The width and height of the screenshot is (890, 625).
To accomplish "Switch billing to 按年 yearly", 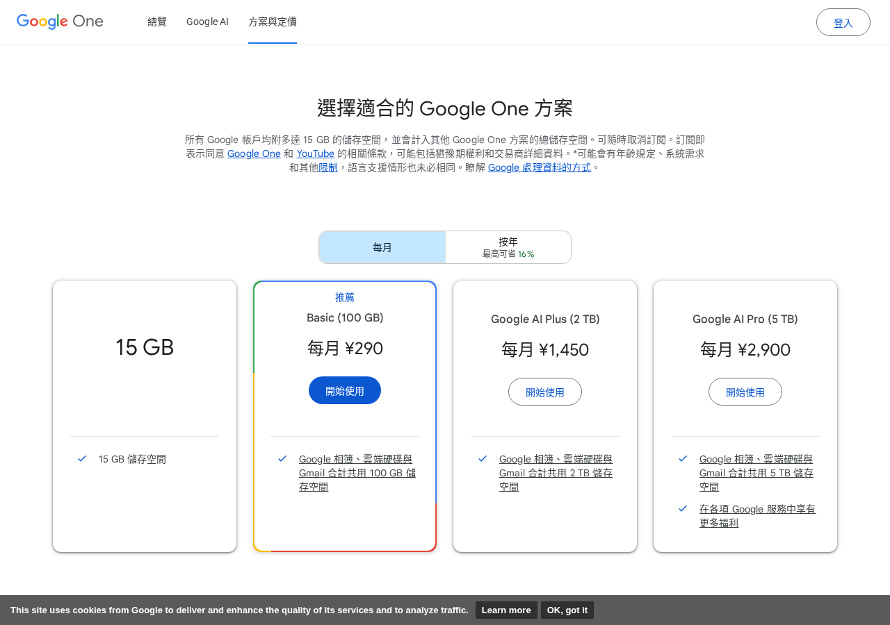I will click(x=508, y=247).
